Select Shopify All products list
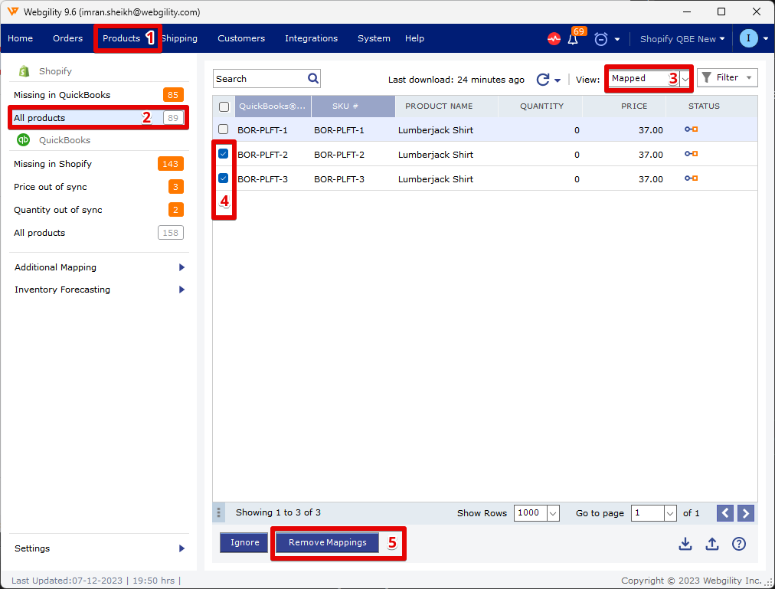 point(99,118)
